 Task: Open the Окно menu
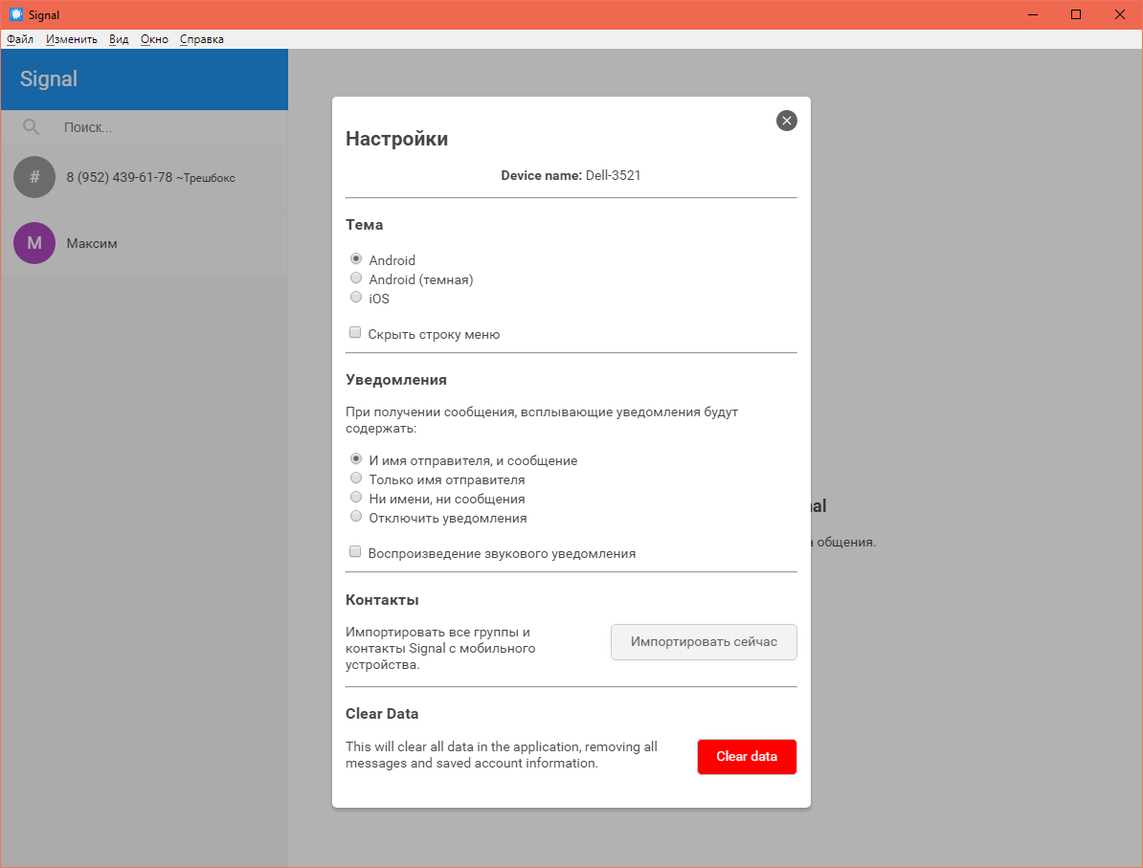click(154, 39)
